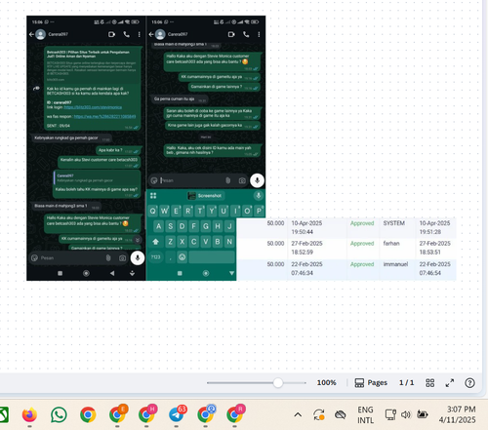This screenshot has width=488, height=430.
Task: Open the help question mark icon
Action: click(469, 383)
